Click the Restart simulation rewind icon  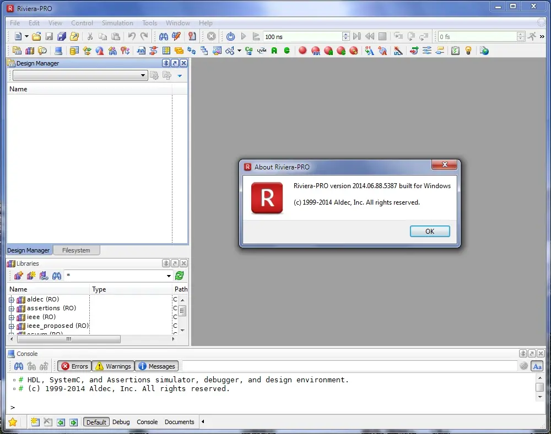pos(370,36)
